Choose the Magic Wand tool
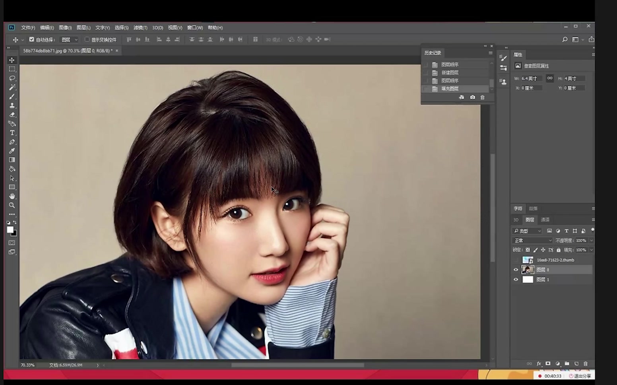Screen dimensions: 617x385 pos(12,87)
